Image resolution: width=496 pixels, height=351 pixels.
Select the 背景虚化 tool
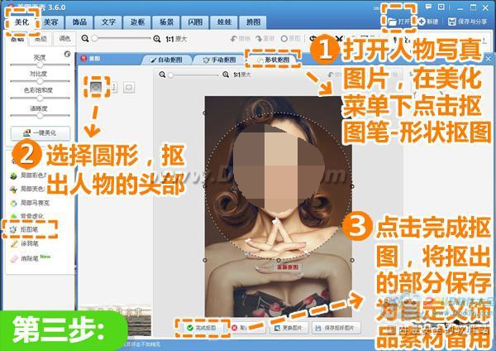pos(27,216)
